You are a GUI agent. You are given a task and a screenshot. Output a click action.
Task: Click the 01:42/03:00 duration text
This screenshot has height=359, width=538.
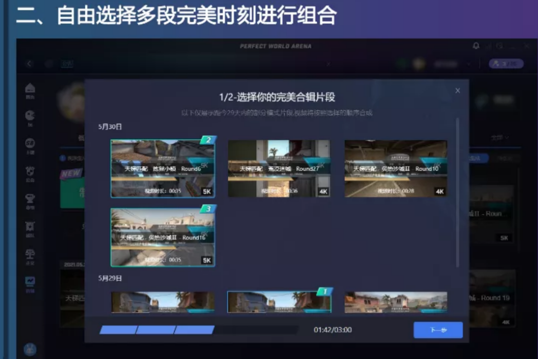click(x=332, y=330)
